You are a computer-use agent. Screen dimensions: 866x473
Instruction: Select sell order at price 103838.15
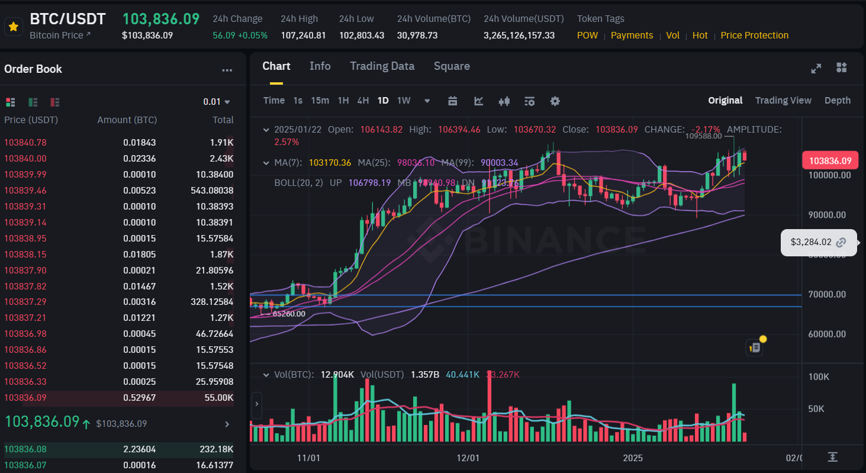(119, 255)
